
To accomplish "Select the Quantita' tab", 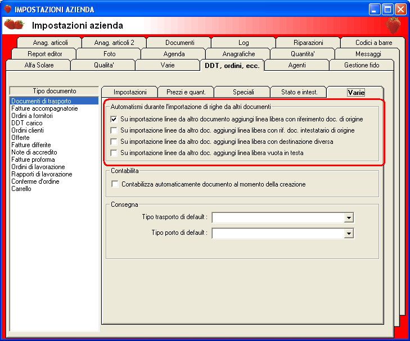I will click(303, 54).
